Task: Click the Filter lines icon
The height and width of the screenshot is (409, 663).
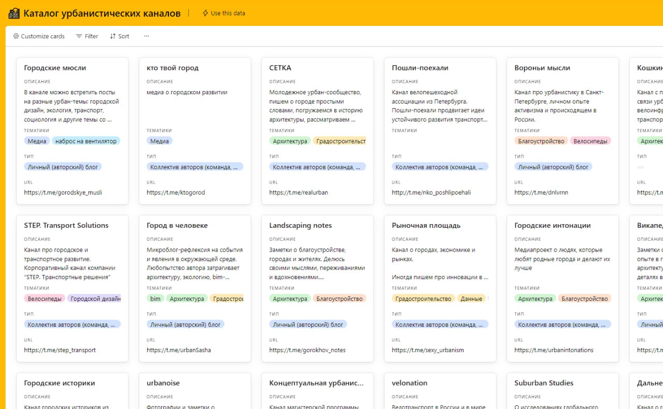Action: click(x=79, y=36)
